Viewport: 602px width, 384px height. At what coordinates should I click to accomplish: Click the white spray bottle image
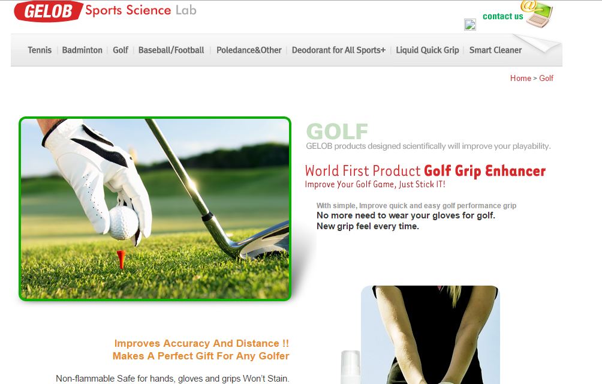click(x=351, y=367)
